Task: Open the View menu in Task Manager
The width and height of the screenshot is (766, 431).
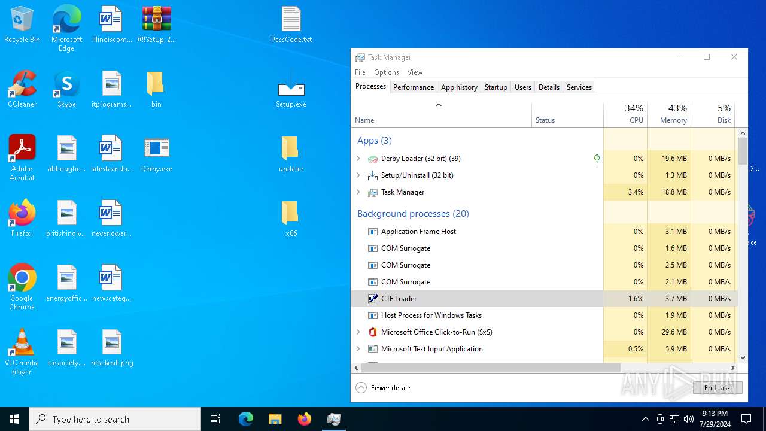Action: point(415,72)
